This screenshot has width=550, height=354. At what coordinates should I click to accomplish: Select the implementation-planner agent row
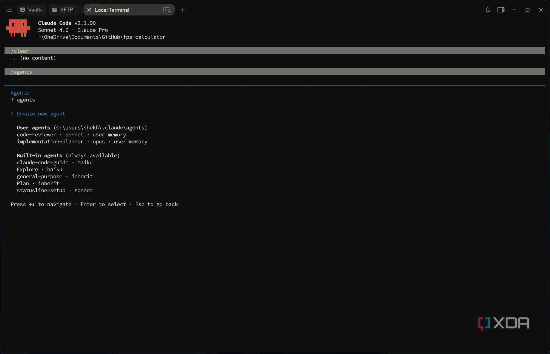82,142
